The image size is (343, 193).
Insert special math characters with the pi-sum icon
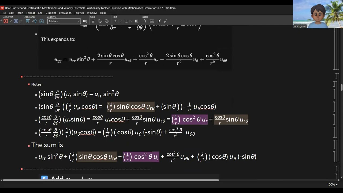coord(145,21)
